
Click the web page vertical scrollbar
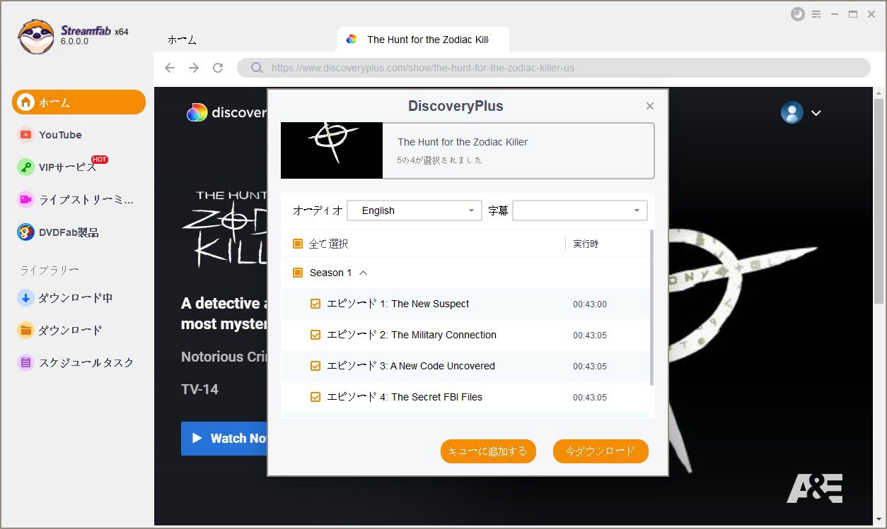click(879, 201)
